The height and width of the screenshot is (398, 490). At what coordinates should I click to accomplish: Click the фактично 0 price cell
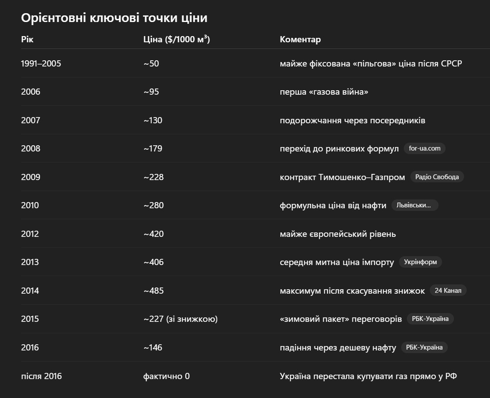(x=167, y=376)
